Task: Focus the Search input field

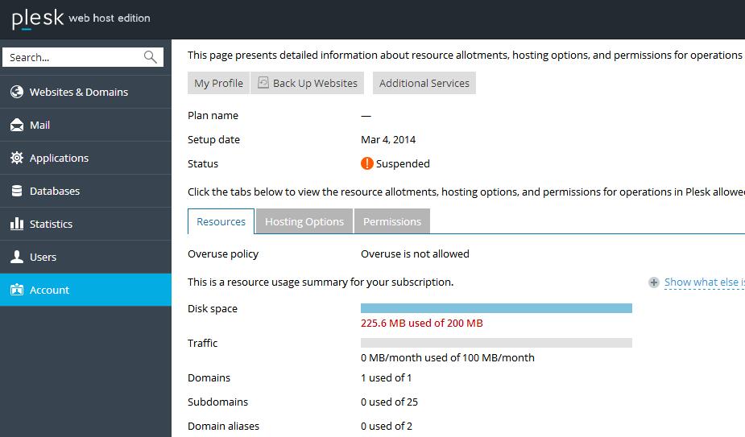Action: [x=72, y=57]
